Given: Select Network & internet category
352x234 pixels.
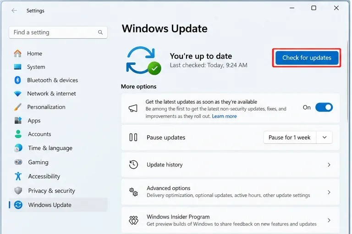Looking at the screenshot, I should pos(58,94).
